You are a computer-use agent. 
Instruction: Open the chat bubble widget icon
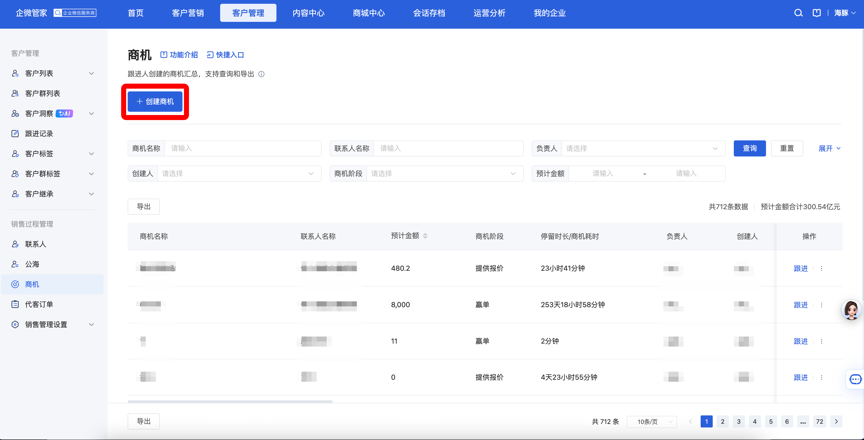point(855,379)
